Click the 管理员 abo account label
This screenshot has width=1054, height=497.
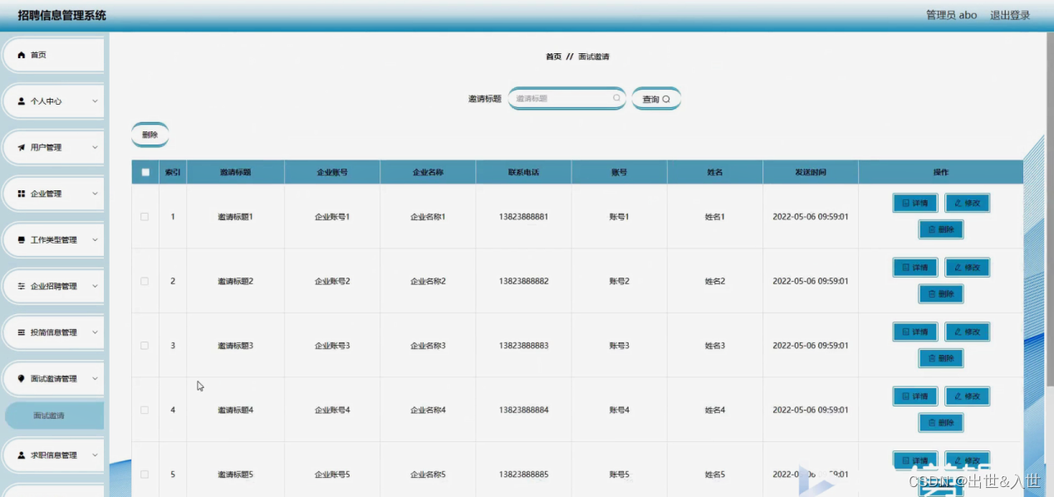tap(952, 15)
